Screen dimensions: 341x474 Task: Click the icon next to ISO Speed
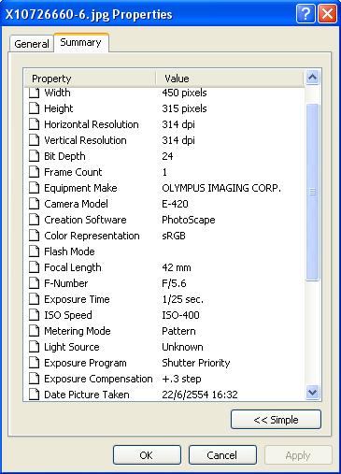tap(35, 315)
